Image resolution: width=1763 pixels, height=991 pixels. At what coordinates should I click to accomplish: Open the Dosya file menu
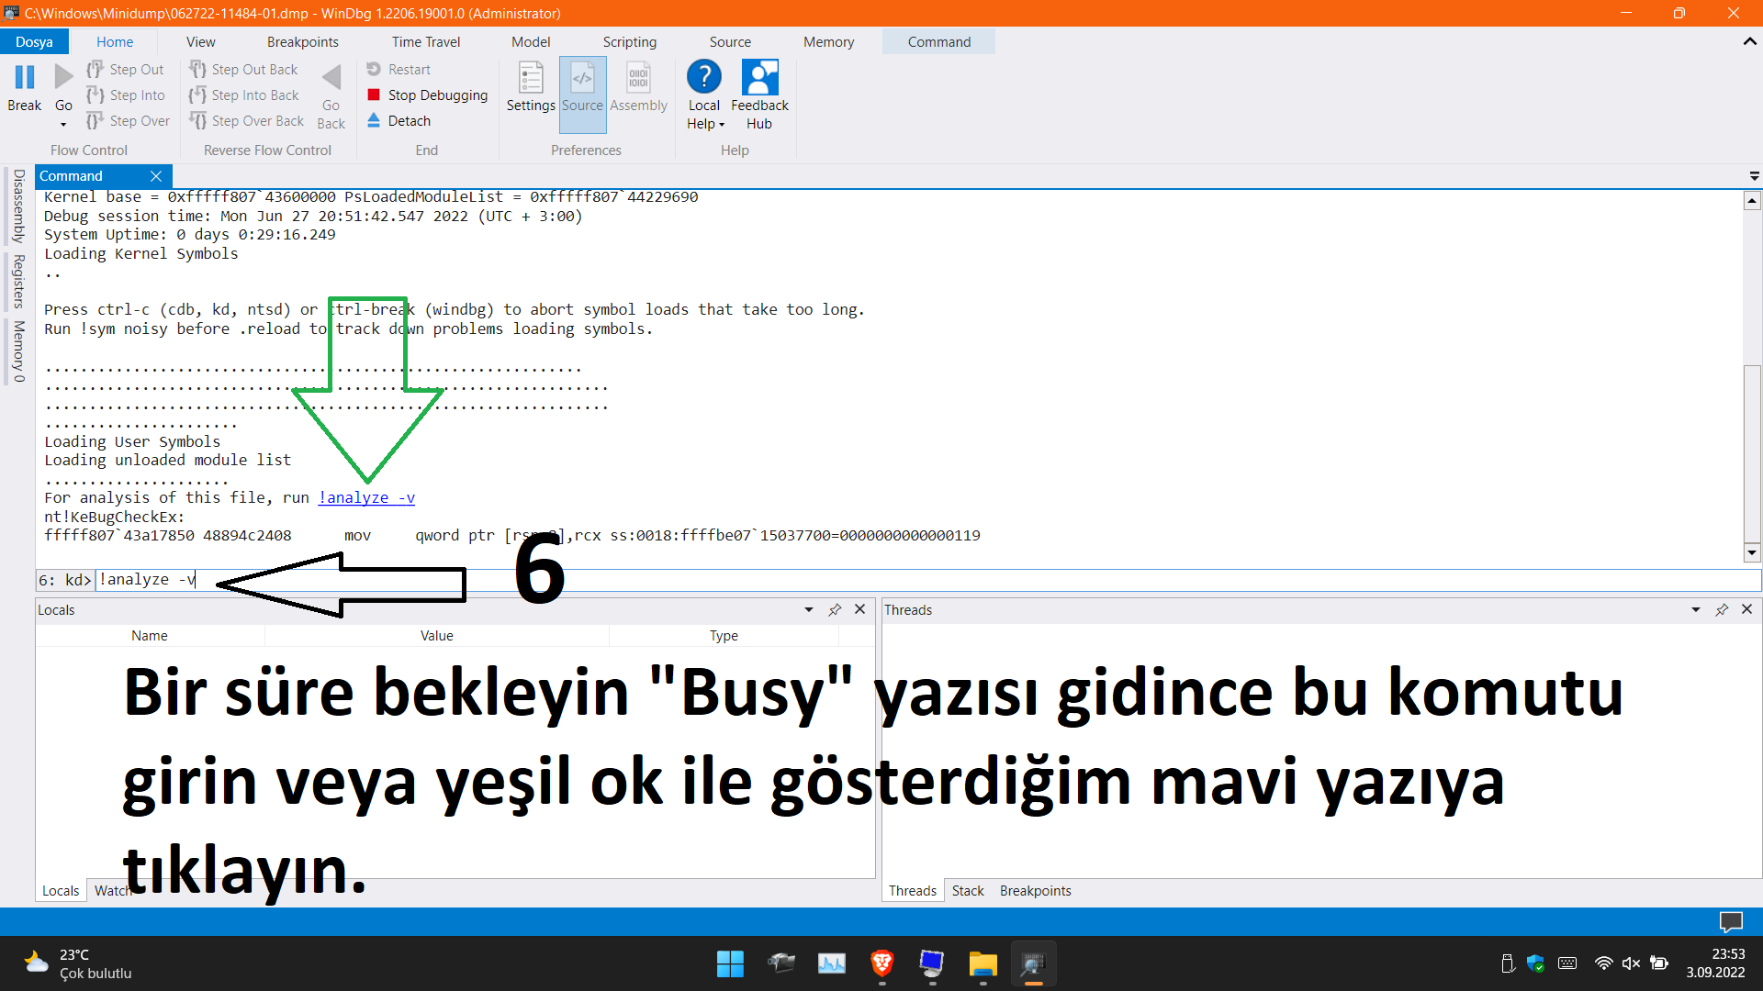pos(34,42)
